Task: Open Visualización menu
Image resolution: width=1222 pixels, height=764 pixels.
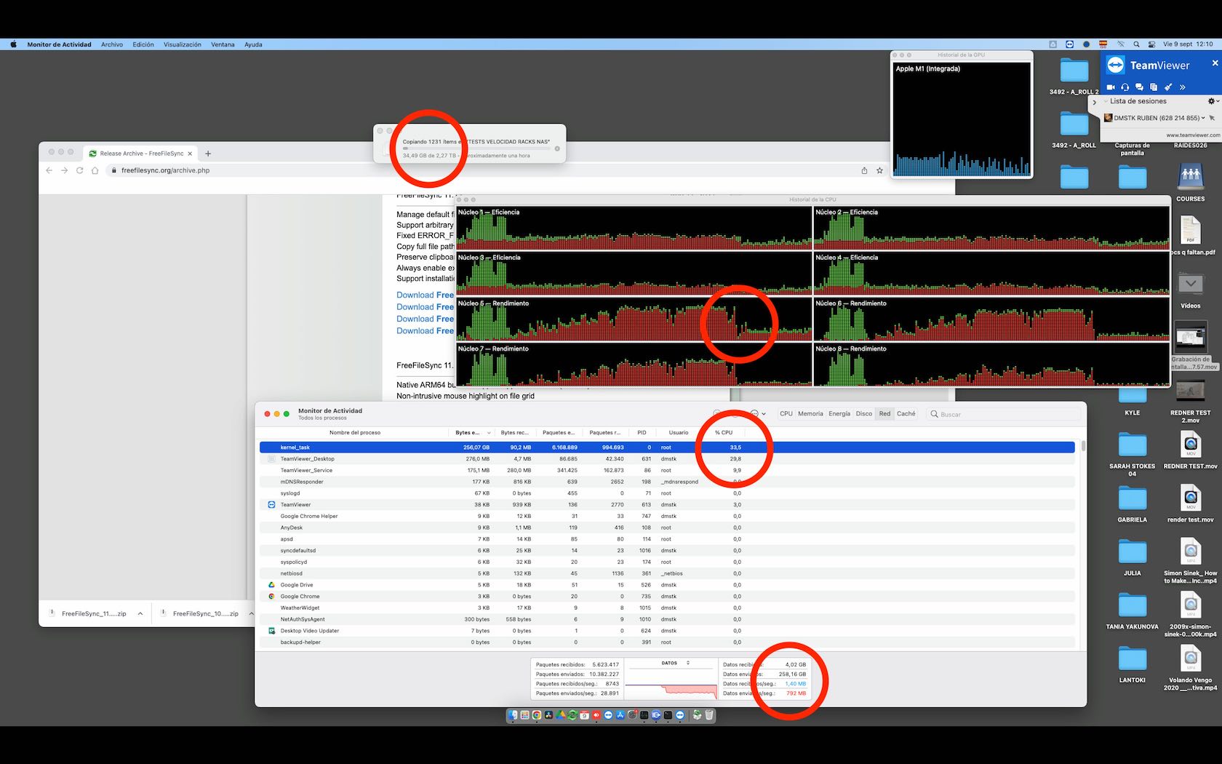Action: click(x=183, y=44)
